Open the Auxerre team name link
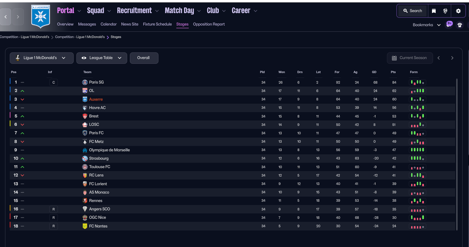469x247 pixels. point(96,99)
